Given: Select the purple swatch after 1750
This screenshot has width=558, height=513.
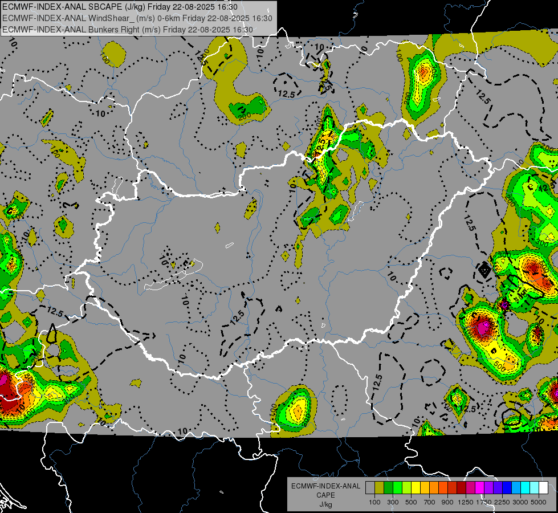Looking at the screenshot, I should pos(488,488).
